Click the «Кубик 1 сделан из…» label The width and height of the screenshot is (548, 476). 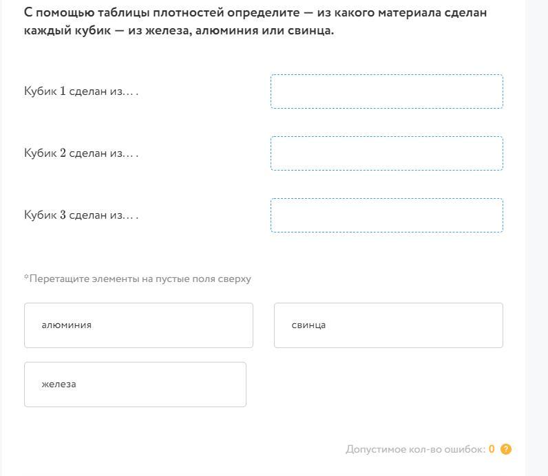point(81,91)
